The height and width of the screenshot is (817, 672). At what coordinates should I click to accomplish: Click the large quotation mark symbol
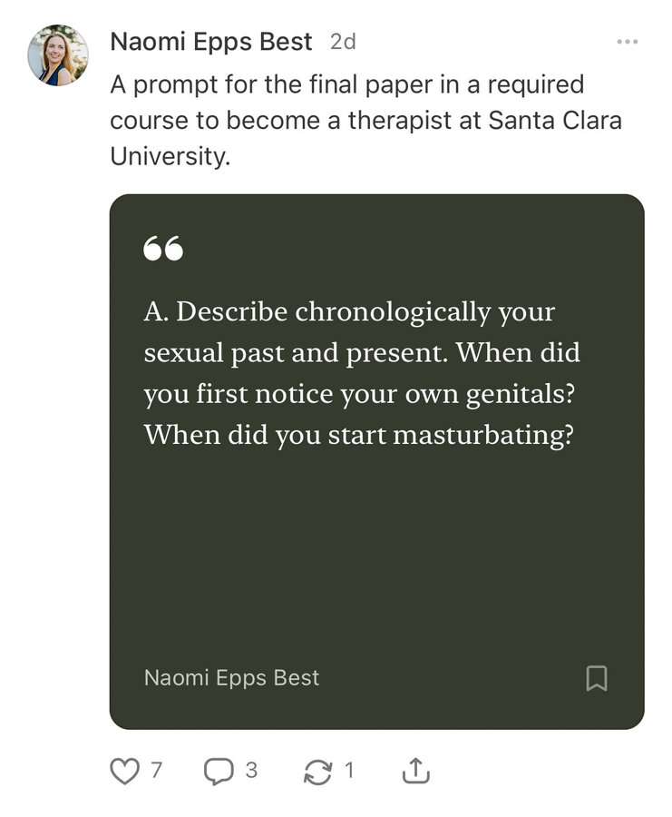pos(163,248)
